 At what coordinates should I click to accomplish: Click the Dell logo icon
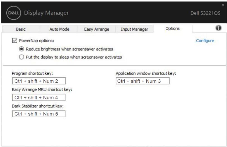[x=14, y=13]
